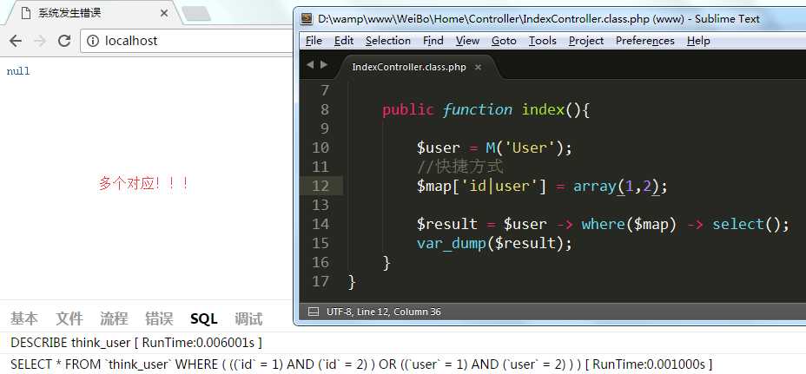Open the Tools menu
The width and height of the screenshot is (806, 374).
pos(543,41)
